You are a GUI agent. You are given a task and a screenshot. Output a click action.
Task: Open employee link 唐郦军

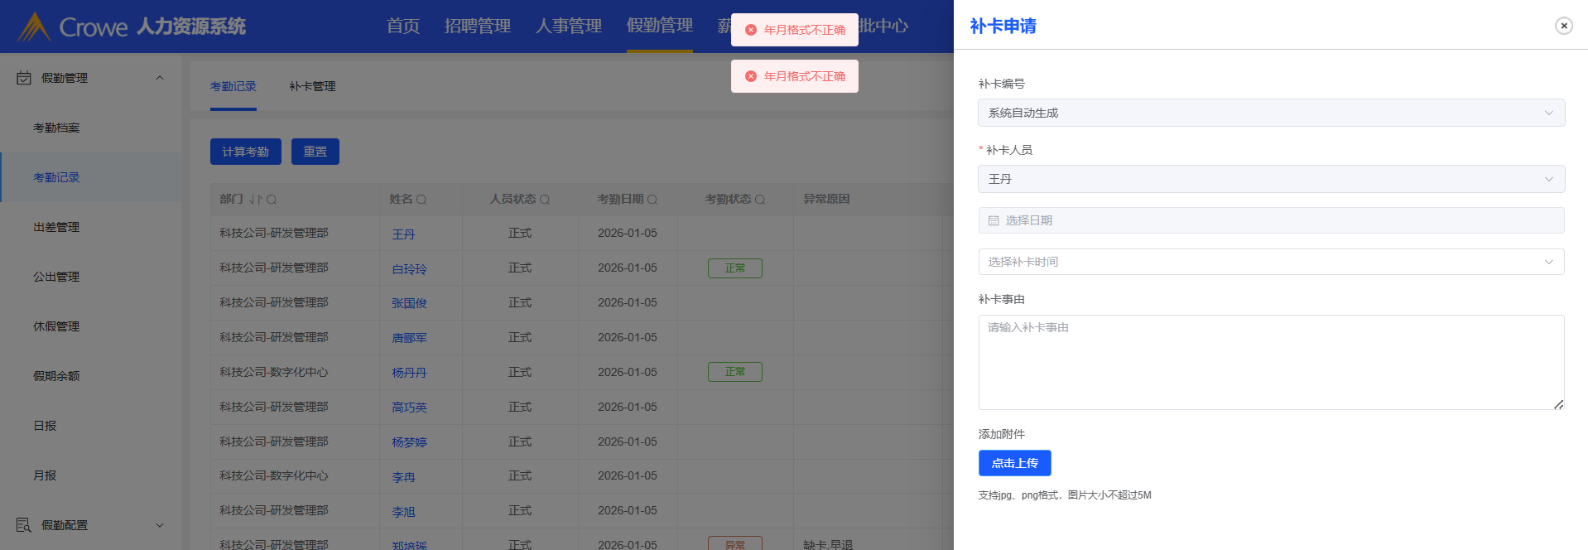[x=409, y=338]
